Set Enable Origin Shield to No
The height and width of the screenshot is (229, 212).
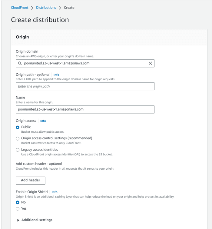[18, 202]
